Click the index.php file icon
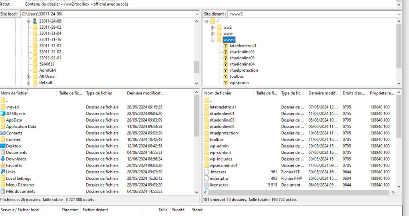Viewport: 409px width, 216px height. point(206,178)
